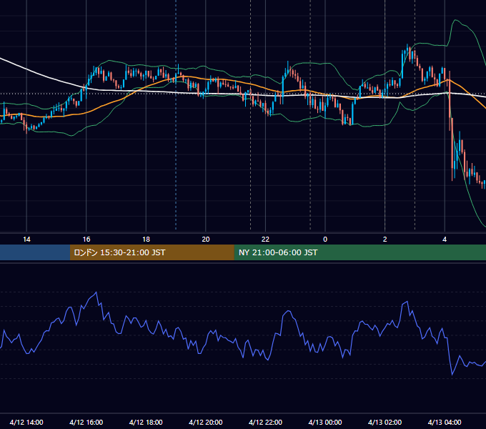Click the price chart hour label 18

tap(146, 240)
